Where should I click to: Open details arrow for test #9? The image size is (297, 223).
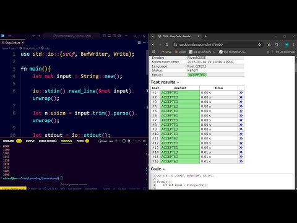241,129
